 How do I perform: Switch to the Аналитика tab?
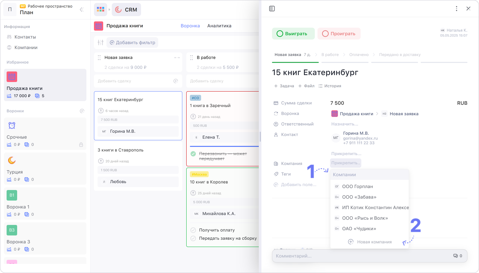tap(219, 26)
